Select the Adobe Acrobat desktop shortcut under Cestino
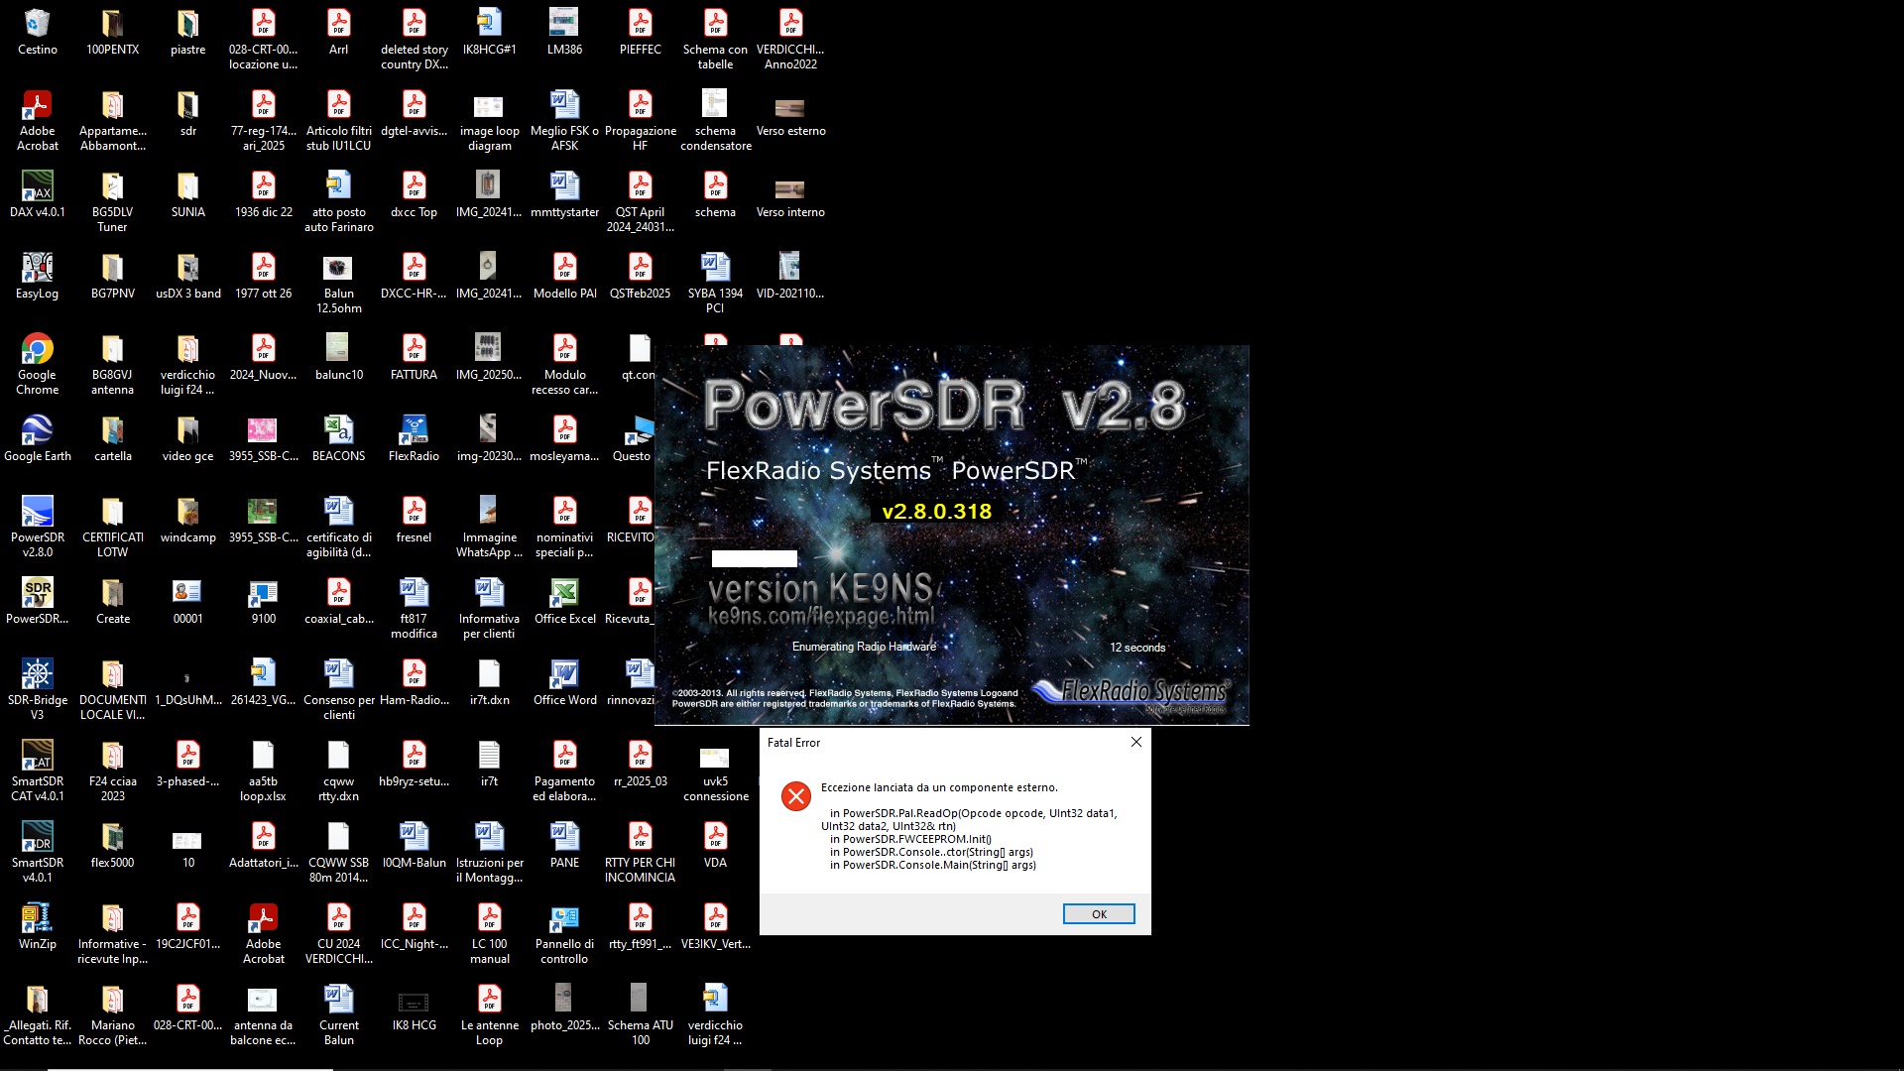 (x=38, y=120)
